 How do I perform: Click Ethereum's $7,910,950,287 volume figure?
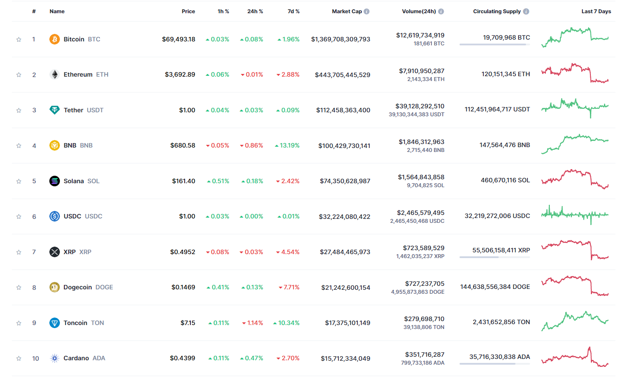(x=422, y=71)
